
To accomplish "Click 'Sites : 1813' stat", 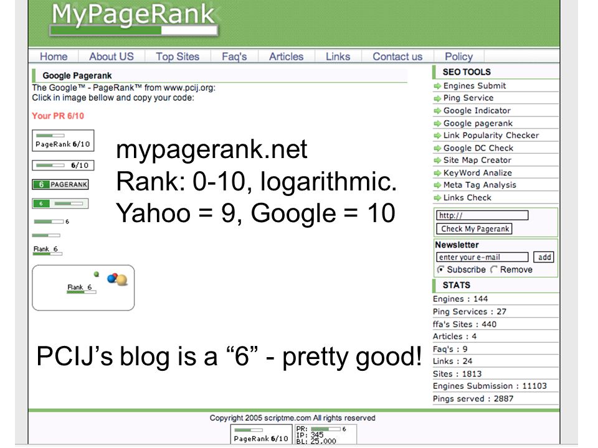I will [x=457, y=373].
